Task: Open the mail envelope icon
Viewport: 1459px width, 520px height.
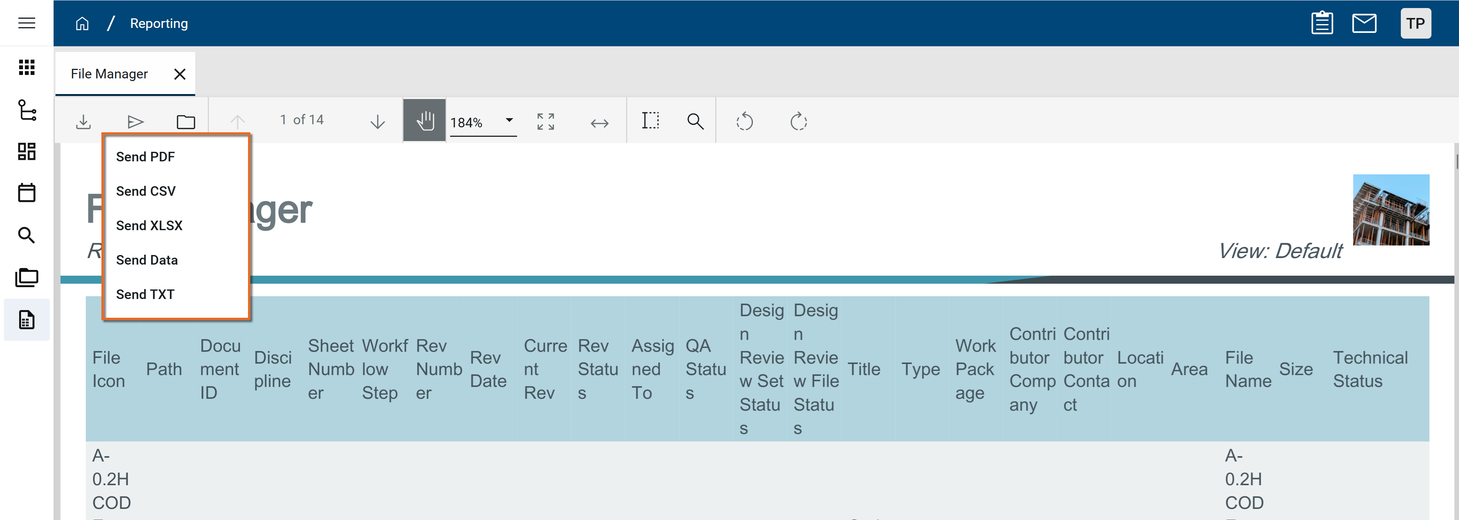Action: point(1364,23)
